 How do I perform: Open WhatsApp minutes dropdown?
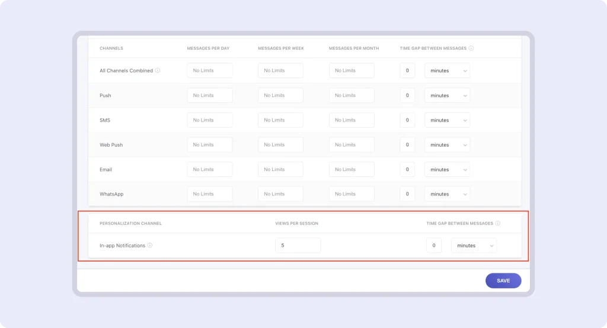coord(447,194)
